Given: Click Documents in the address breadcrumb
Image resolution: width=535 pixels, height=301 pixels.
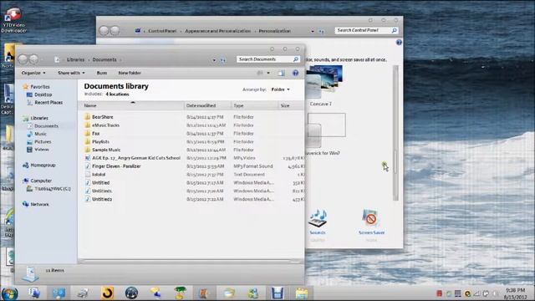Looking at the screenshot, I should click(x=104, y=59).
